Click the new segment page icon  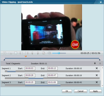[x=43, y=53]
